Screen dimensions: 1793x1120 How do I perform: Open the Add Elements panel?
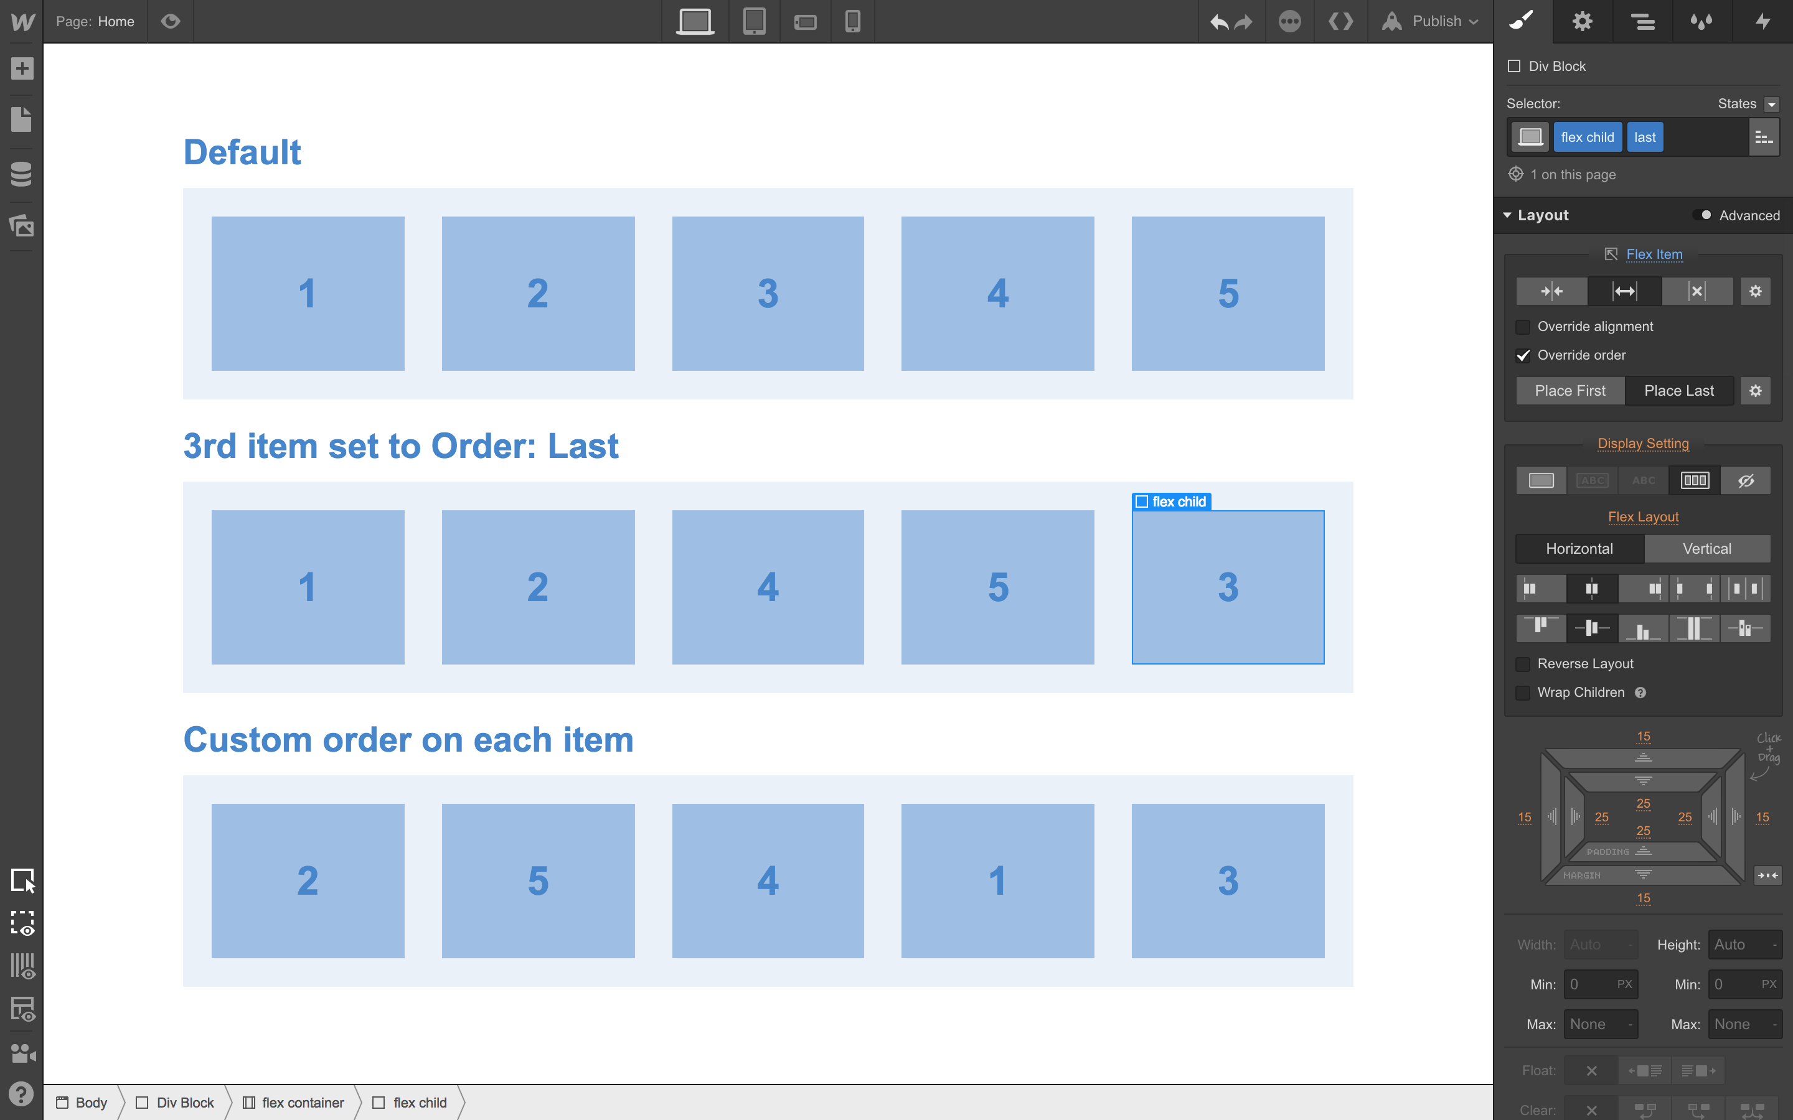click(22, 69)
